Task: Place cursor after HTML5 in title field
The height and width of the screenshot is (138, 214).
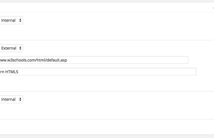Action: click(18, 72)
